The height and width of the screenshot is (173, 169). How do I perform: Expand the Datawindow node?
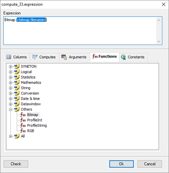tap(10, 104)
